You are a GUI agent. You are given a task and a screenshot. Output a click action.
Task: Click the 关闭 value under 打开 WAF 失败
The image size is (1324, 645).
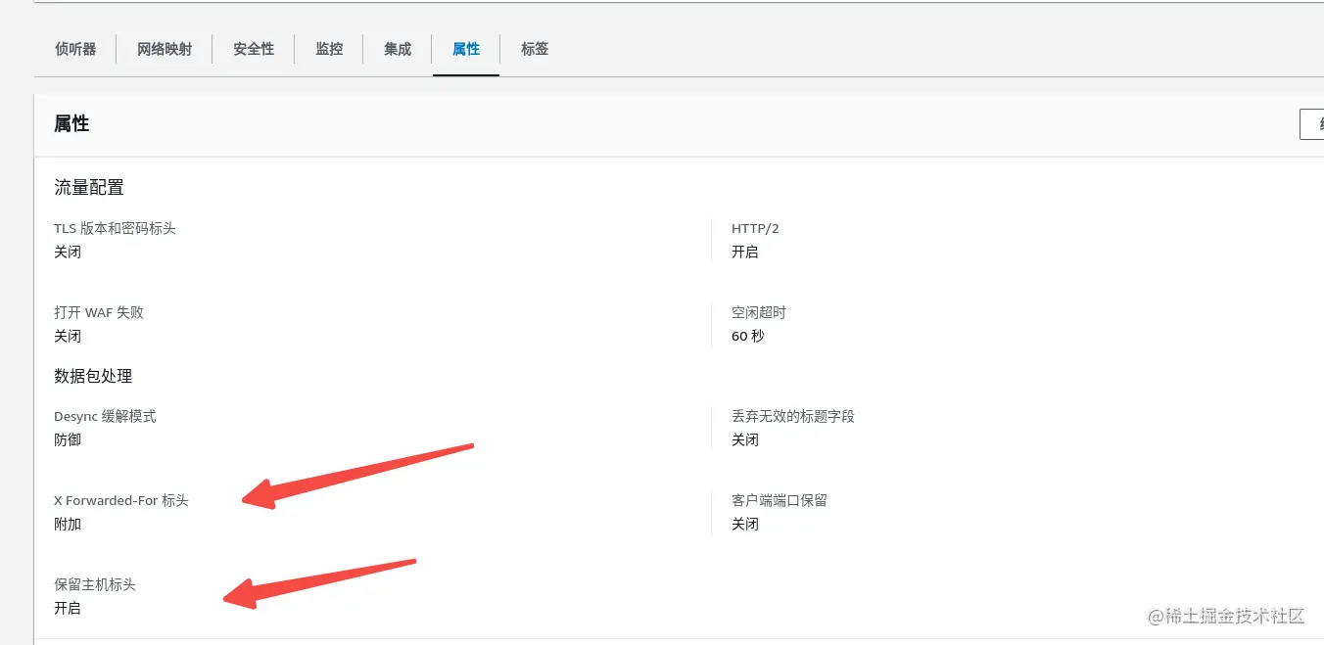click(x=68, y=336)
